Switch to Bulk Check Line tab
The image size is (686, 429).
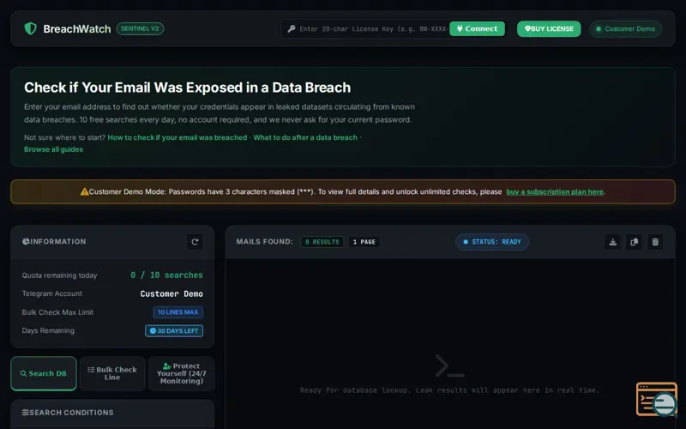click(x=112, y=373)
